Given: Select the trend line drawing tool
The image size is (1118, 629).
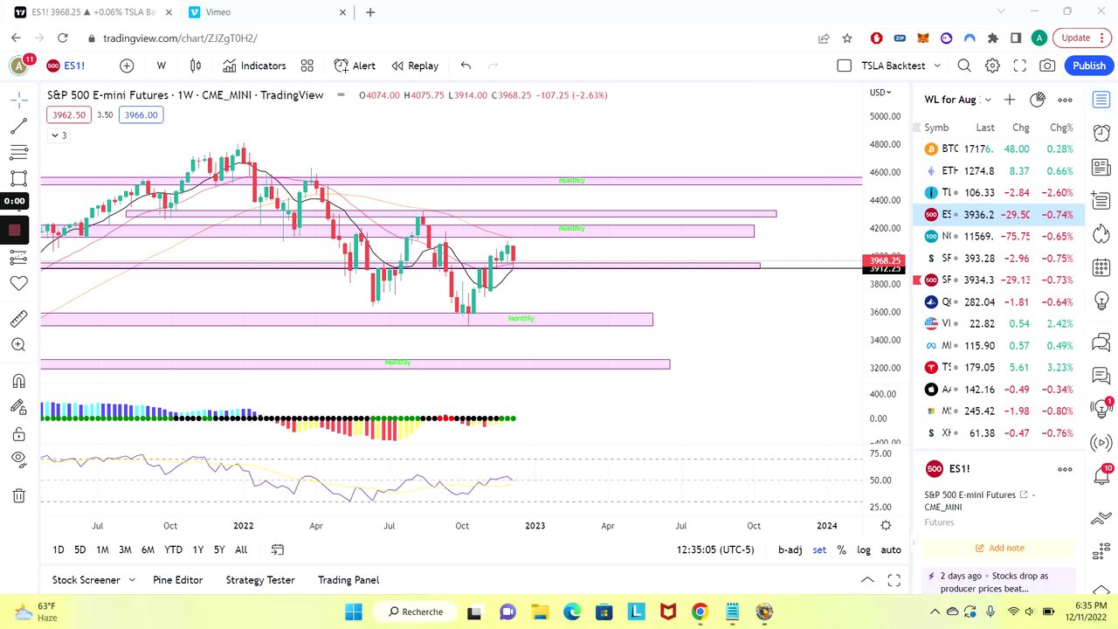Looking at the screenshot, I should pos(18,127).
